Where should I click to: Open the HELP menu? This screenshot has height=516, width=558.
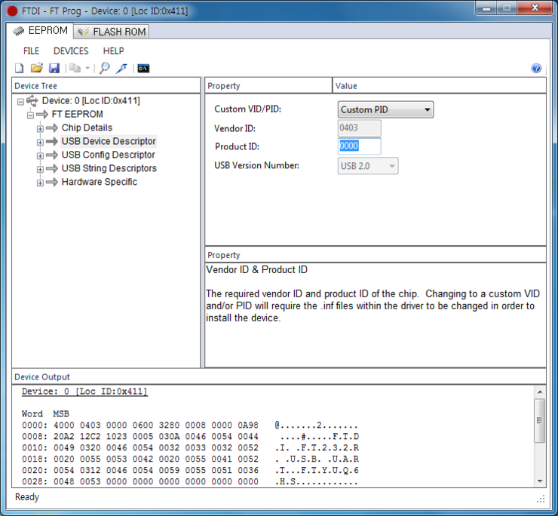tap(114, 51)
